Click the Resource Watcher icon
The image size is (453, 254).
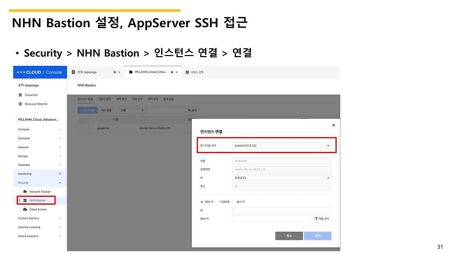(x=20, y=104)
